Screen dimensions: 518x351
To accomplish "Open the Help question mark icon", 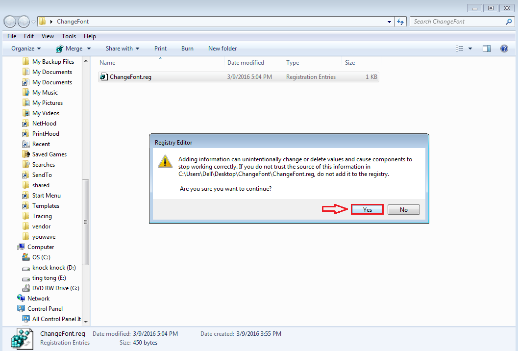I will pyautogui.click(x=504, y=49).
